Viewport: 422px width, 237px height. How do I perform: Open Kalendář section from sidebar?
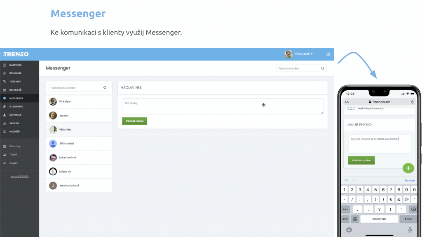click(x=15, y=90)
